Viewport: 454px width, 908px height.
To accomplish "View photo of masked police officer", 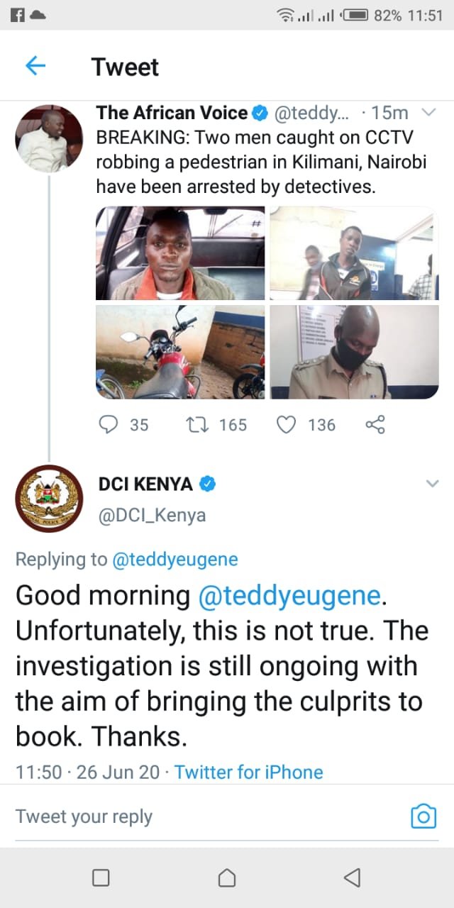I will pyautogui.click(x=354, y=352).
